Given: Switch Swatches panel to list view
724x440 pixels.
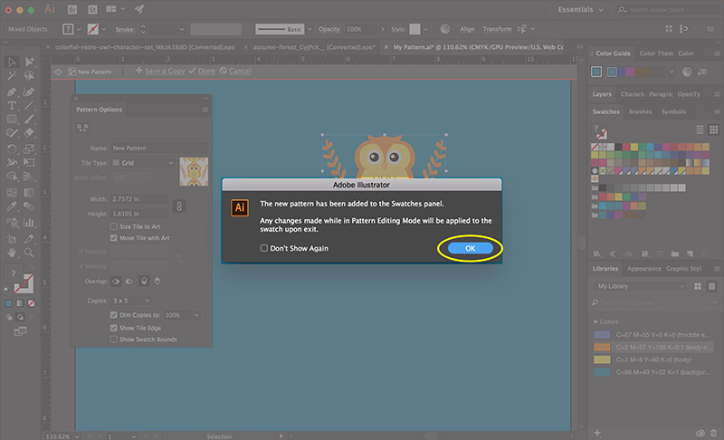Looking at the screenshot, I should click(x=700, y=129).
